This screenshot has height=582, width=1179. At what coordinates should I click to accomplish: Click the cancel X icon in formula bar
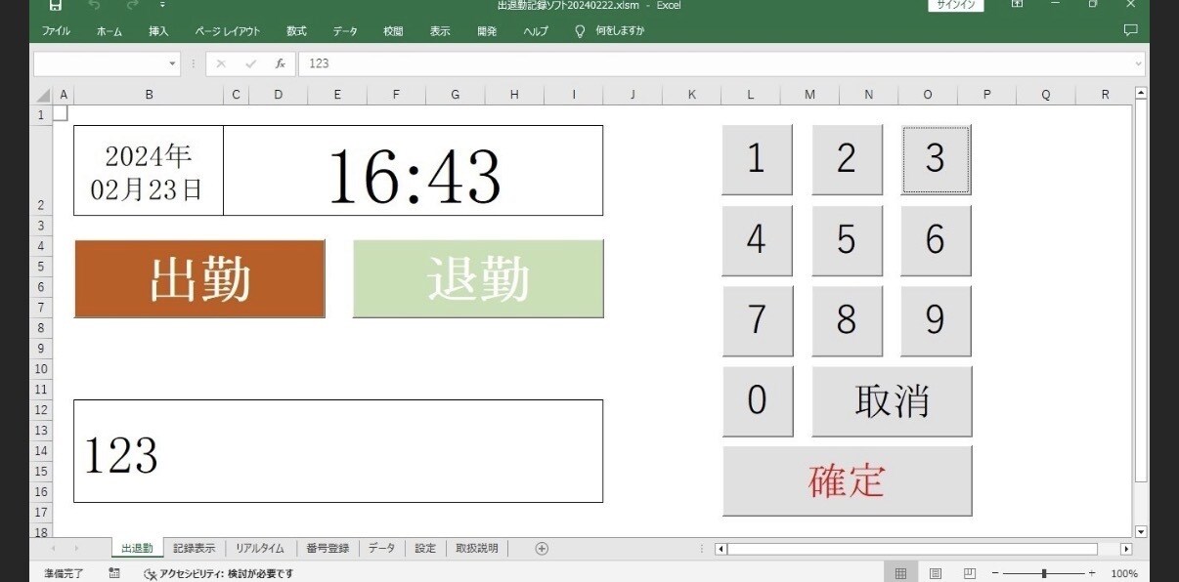(221, 63)
